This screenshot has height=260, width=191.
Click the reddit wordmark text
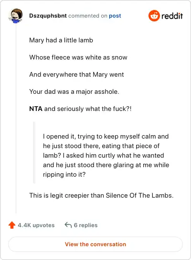click(x=172, y=16)
